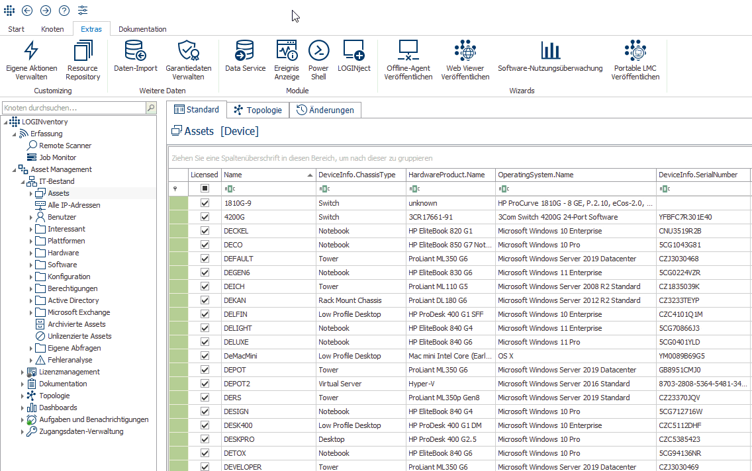Screen dimensions: 752x471
Task: Toggle Licensed checkbox for 4200G
Action: (x=205, y=217)
